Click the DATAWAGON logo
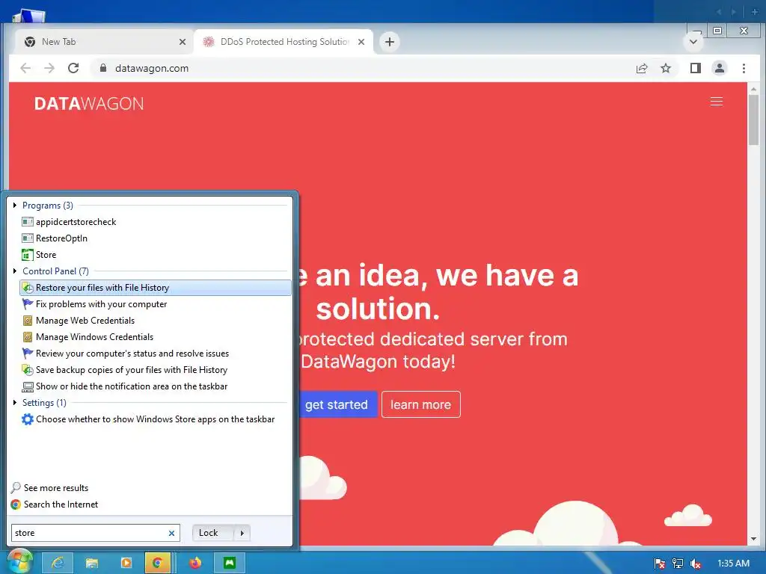Viewport: 766px width, 574px height. point(89,104)
